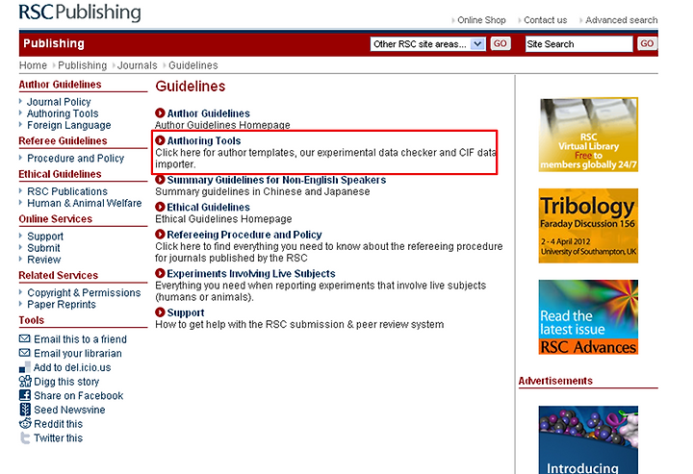Click the Newsvine icon beside Seed Newsvine
The height and width of the screenshot is (474, 693).
(x=25, y=410)
